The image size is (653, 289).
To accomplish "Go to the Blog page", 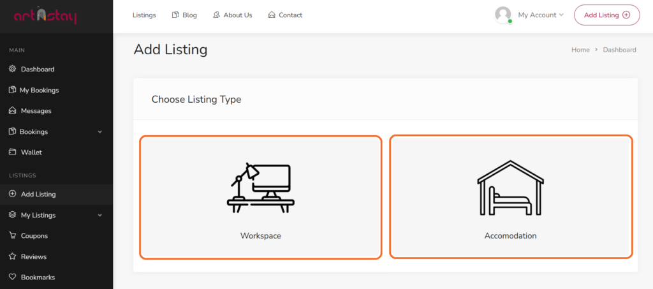I will pos(185,15).
